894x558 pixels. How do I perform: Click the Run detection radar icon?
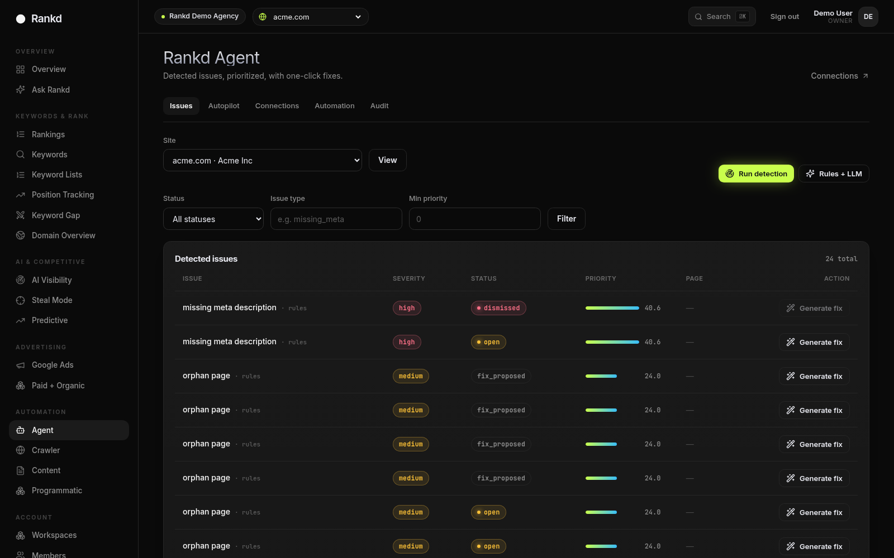coord(730,174)
